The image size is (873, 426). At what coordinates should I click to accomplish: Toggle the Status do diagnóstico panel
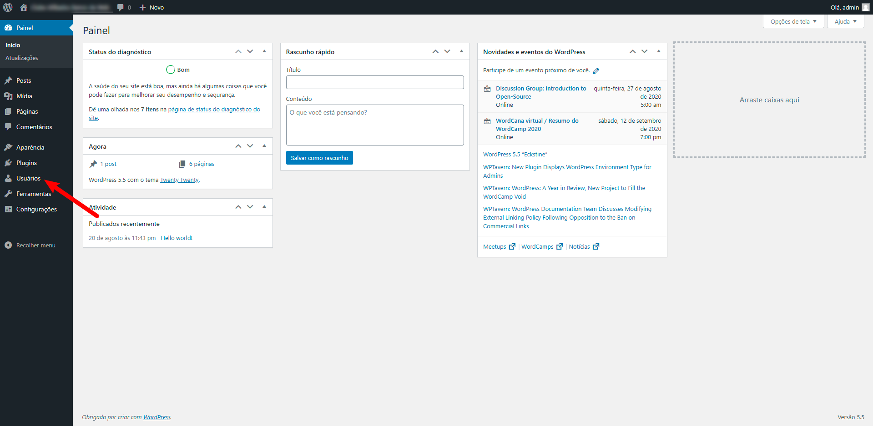click(264, 51)
